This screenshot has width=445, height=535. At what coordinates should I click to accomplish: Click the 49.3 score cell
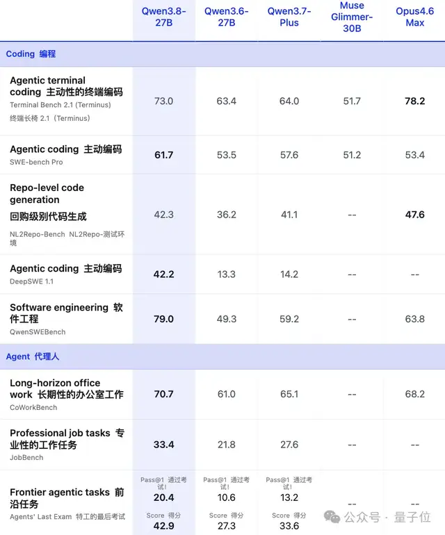tap(227, 319)
